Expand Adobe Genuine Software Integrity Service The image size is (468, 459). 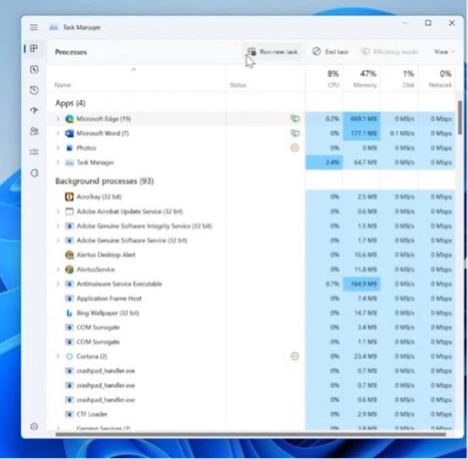pyautogui.click(x=58, y=226)
